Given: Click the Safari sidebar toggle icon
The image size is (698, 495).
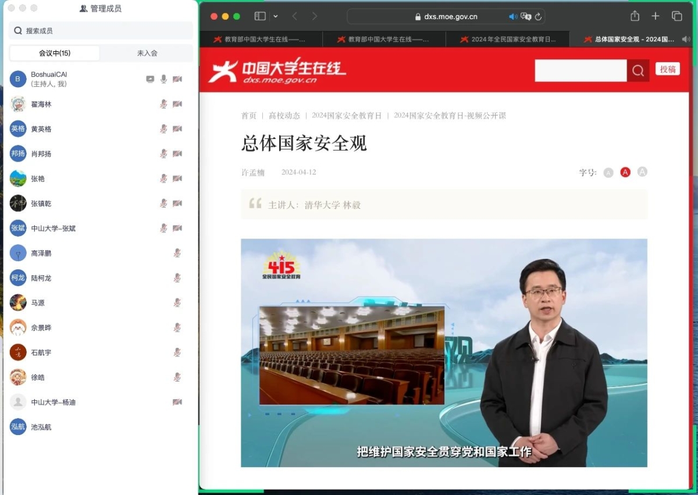Looking at the screenshot, I should coord(260,16).
